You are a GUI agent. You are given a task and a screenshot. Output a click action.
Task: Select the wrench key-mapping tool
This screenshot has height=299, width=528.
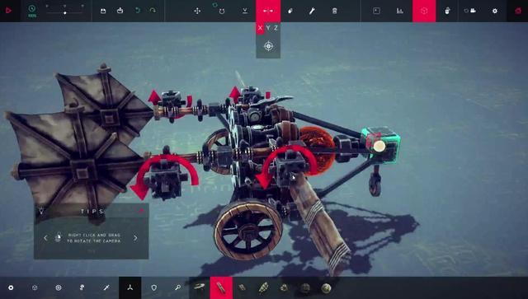pyautogui.click(x=312, y=11)
